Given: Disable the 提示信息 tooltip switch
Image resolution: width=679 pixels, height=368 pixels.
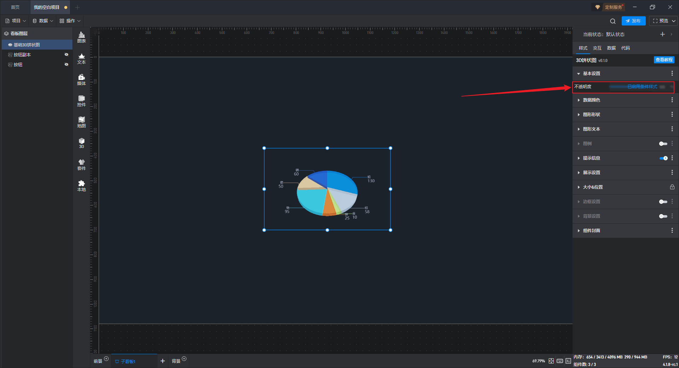Looking at the screenshot, I should click(x=663, y=158).
